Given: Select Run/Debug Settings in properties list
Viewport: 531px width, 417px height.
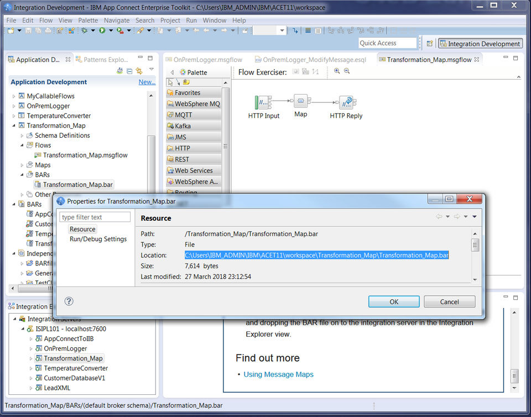Looking at the screenshot, I should [98, 239].
